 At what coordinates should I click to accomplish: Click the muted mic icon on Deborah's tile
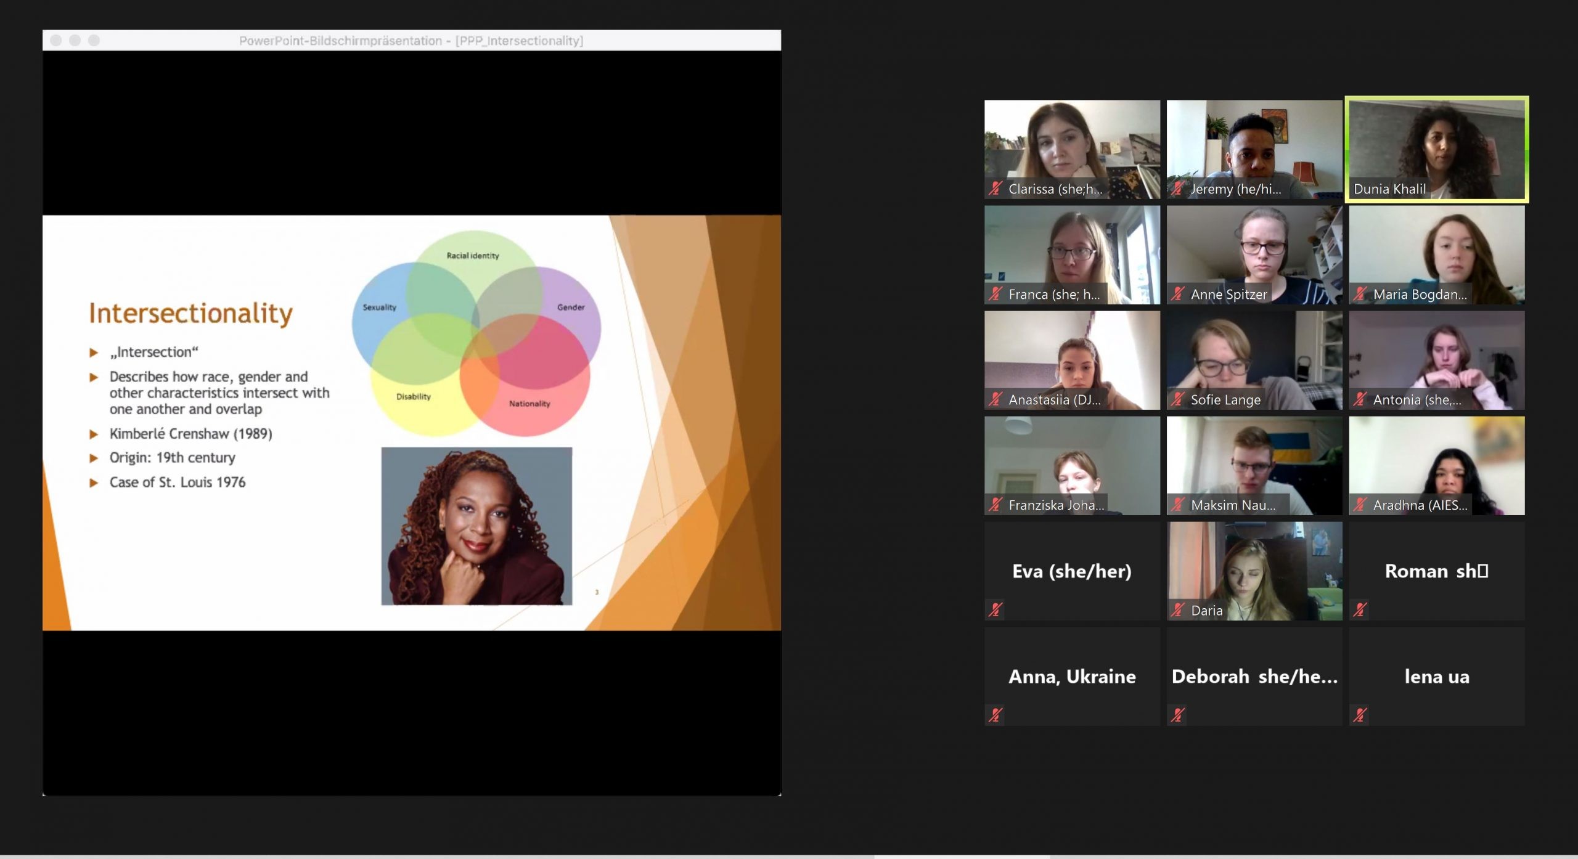point(1177,715)
